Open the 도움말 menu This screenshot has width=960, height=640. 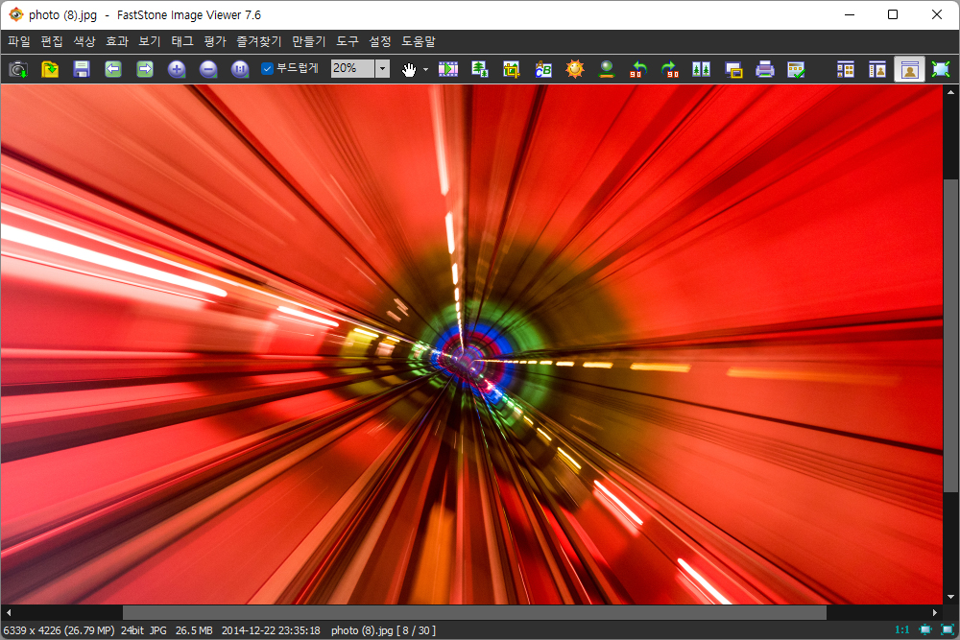pos(419,41)
